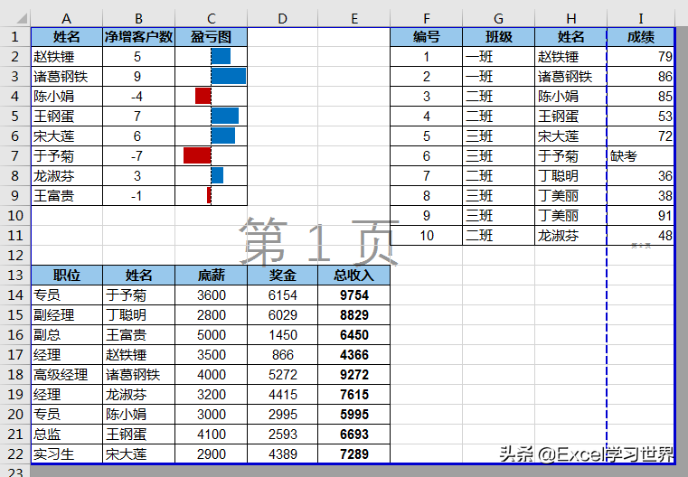Click the red bar for 陈小娟 in column C

[x=203, y=96]
